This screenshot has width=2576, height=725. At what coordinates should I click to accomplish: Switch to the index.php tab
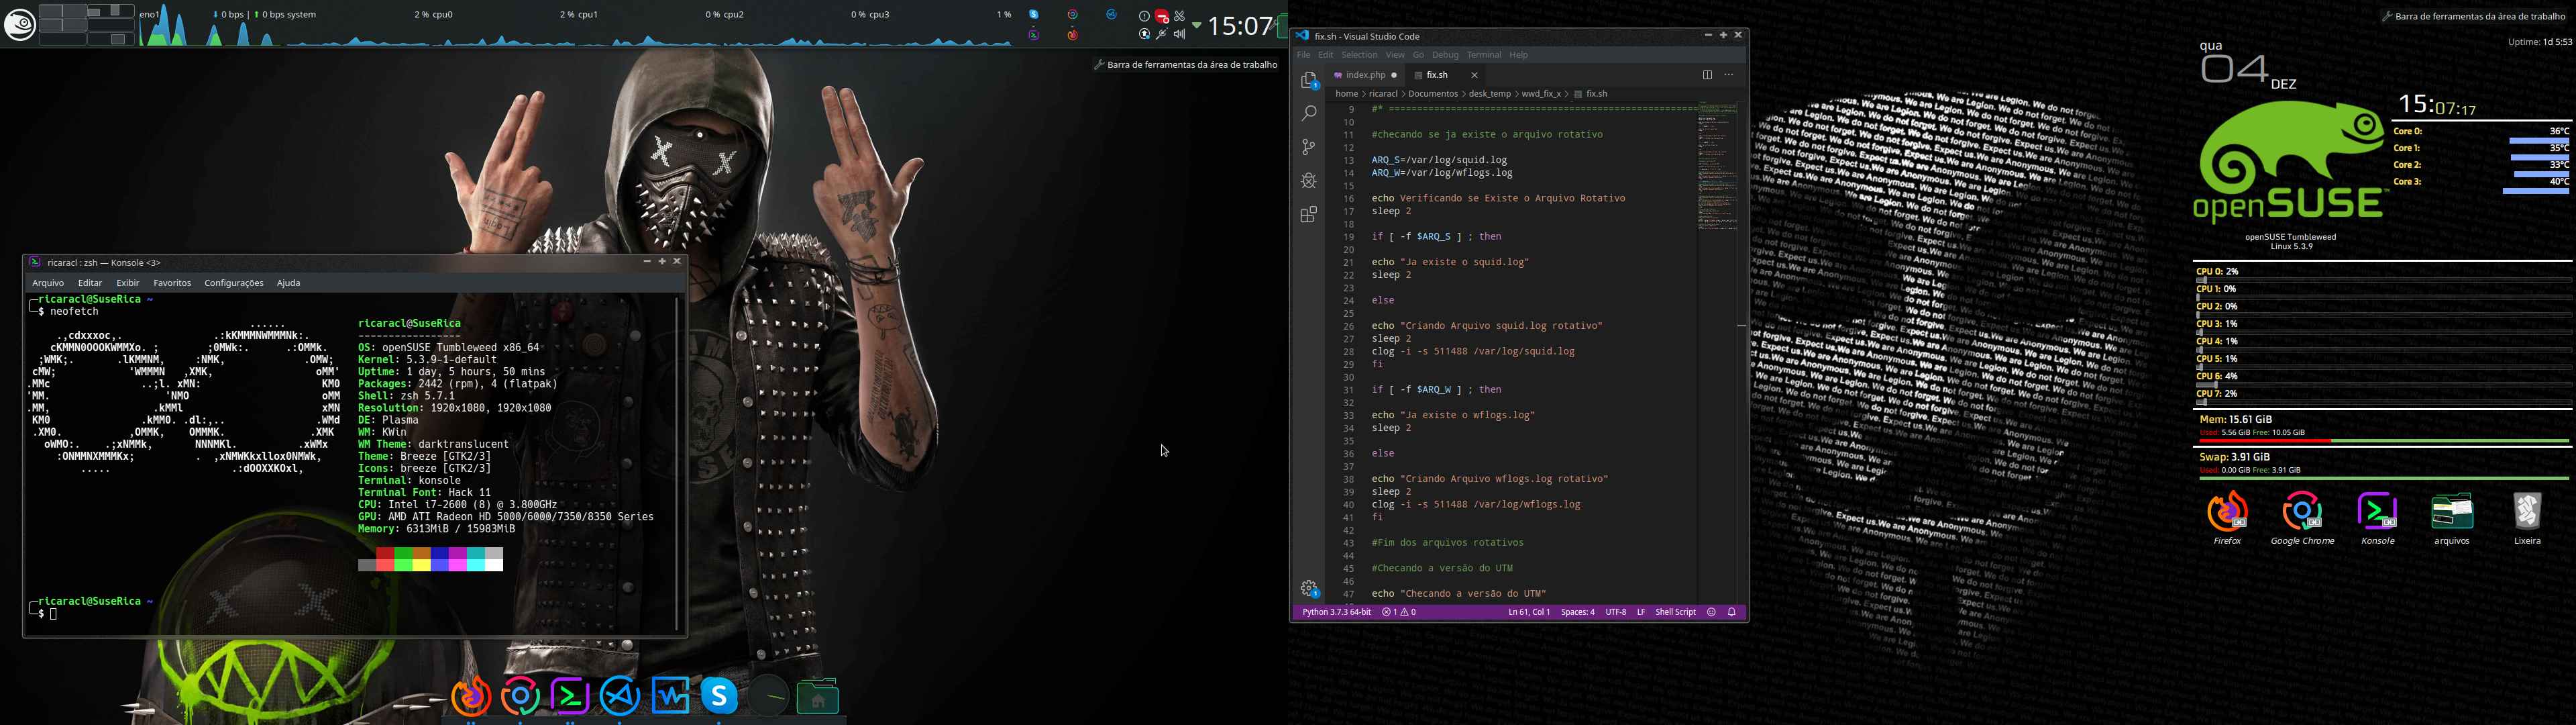click(x=1365, y=75)
